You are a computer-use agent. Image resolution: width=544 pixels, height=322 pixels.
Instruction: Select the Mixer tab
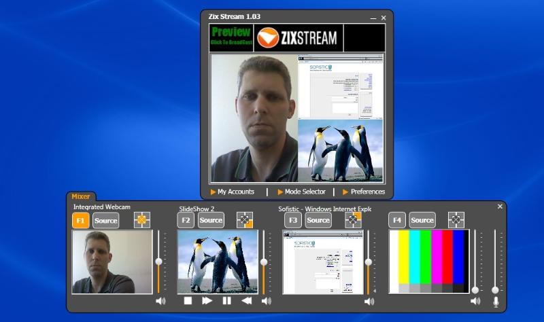pos(81,196)
